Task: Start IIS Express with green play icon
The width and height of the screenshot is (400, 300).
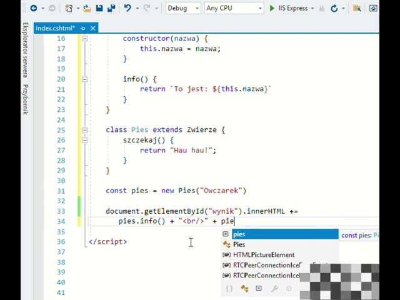Action: point(272,8)
